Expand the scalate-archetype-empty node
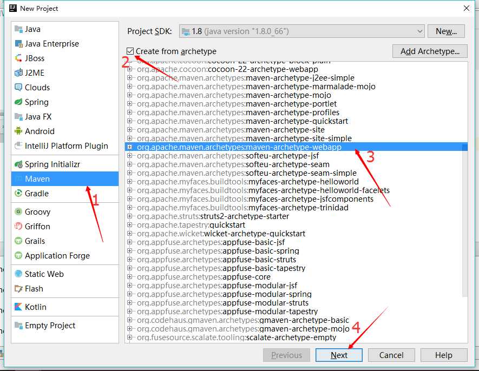Image resolution: width=479 pixels, height=371 pixels. click(x=129, y=337)
